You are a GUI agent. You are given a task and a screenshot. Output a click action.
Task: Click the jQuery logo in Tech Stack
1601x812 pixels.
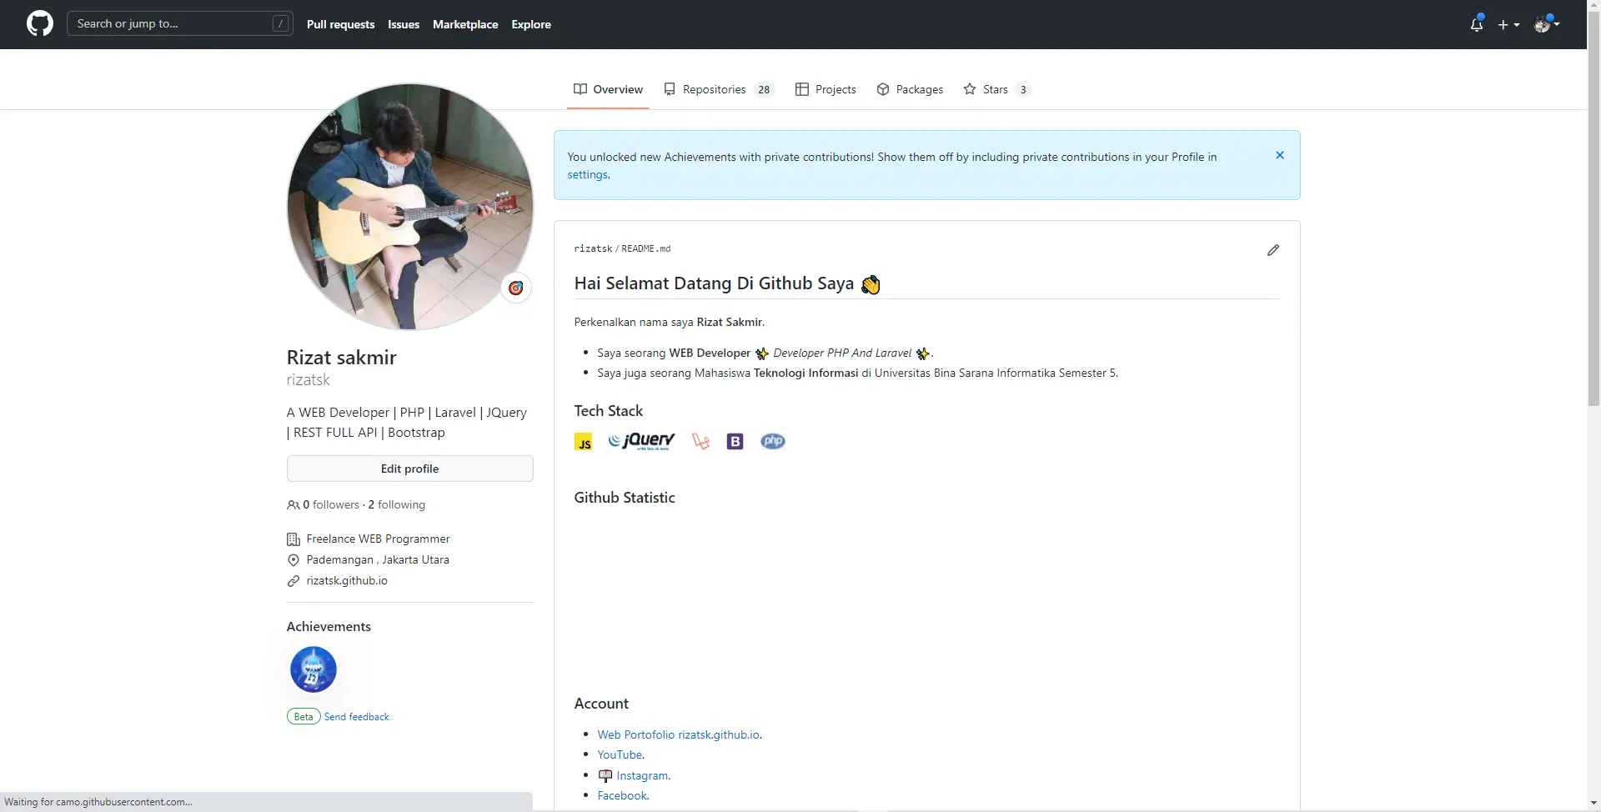(641, 441)
